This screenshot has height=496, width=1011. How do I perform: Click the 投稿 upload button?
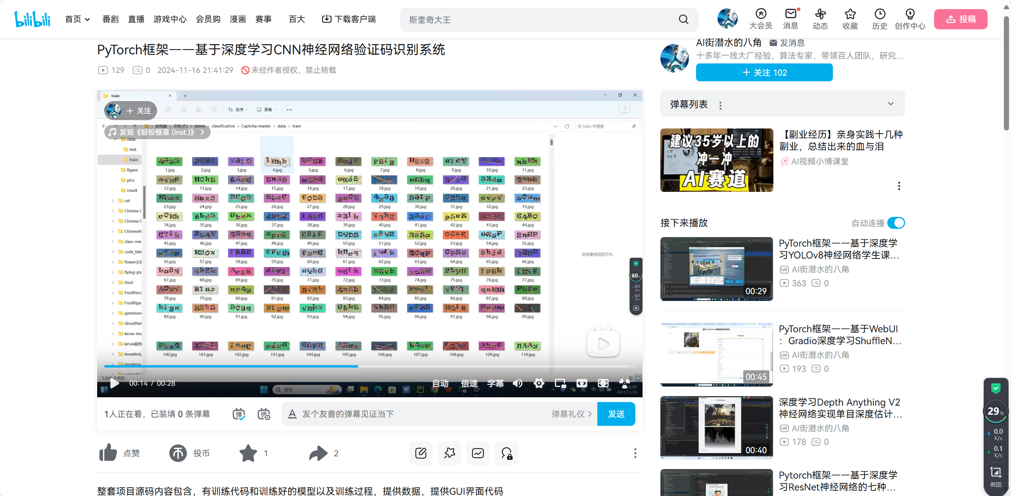[x=961, y=19]
